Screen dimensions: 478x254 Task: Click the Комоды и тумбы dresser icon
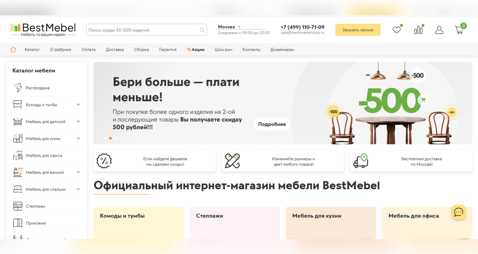[18, 105]
